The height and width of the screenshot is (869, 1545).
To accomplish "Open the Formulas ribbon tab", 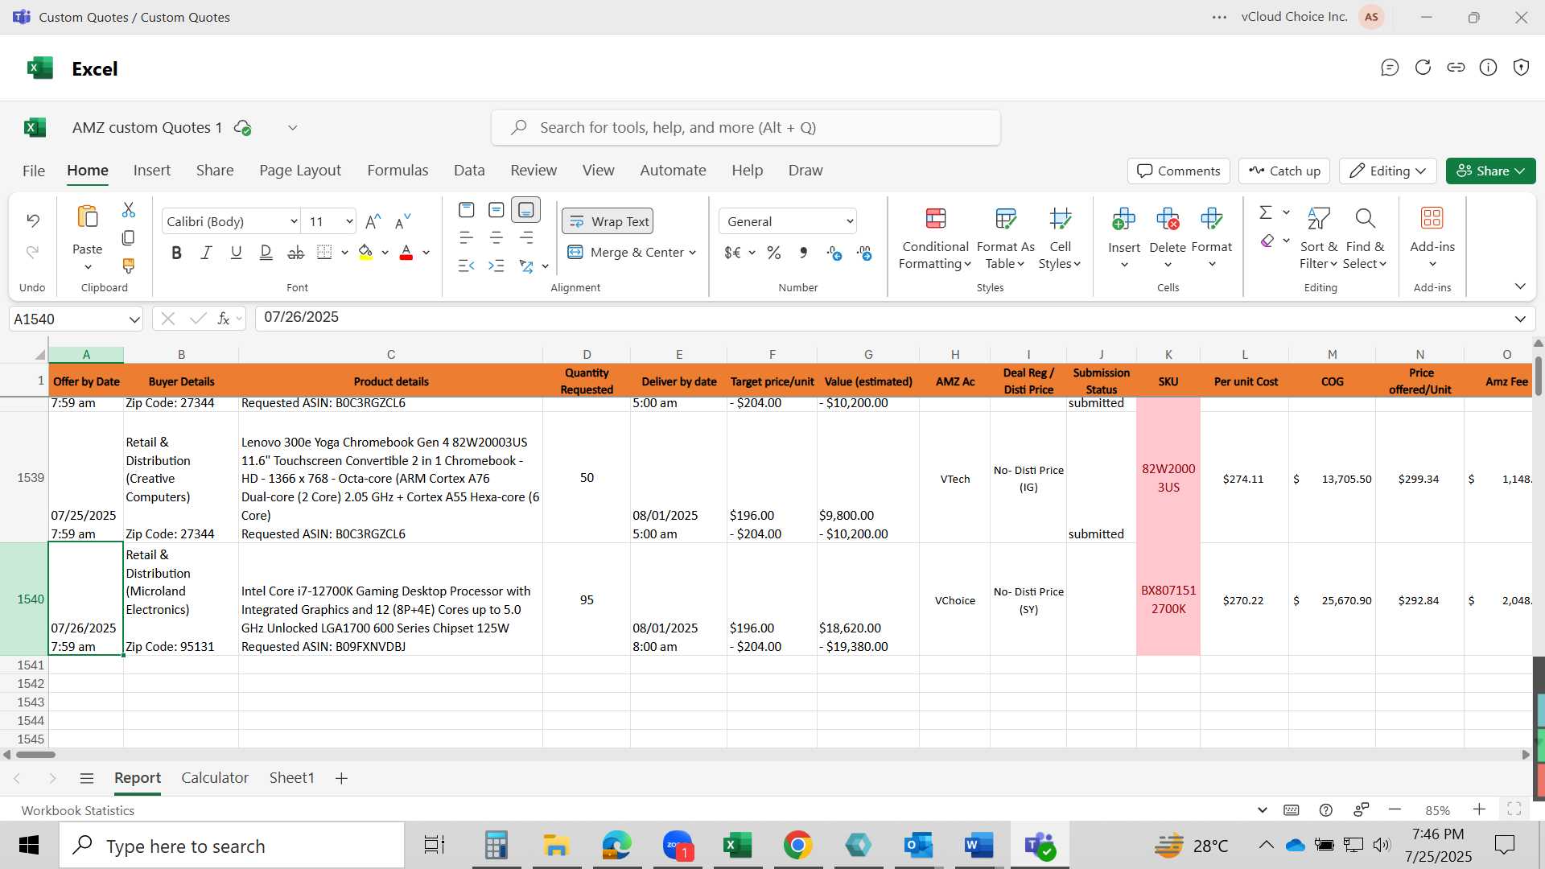I will [x=398, y=171].
